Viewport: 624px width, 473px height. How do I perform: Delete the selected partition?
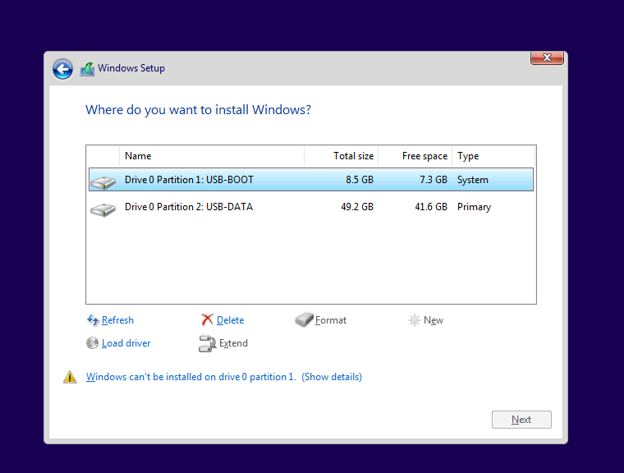coord(231,320)
